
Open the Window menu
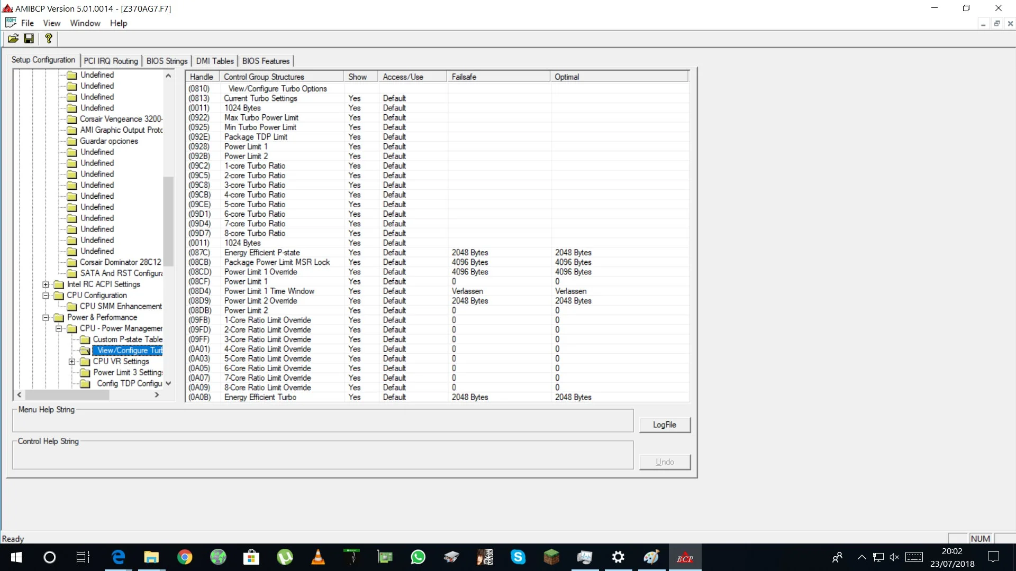click(85, 23)
